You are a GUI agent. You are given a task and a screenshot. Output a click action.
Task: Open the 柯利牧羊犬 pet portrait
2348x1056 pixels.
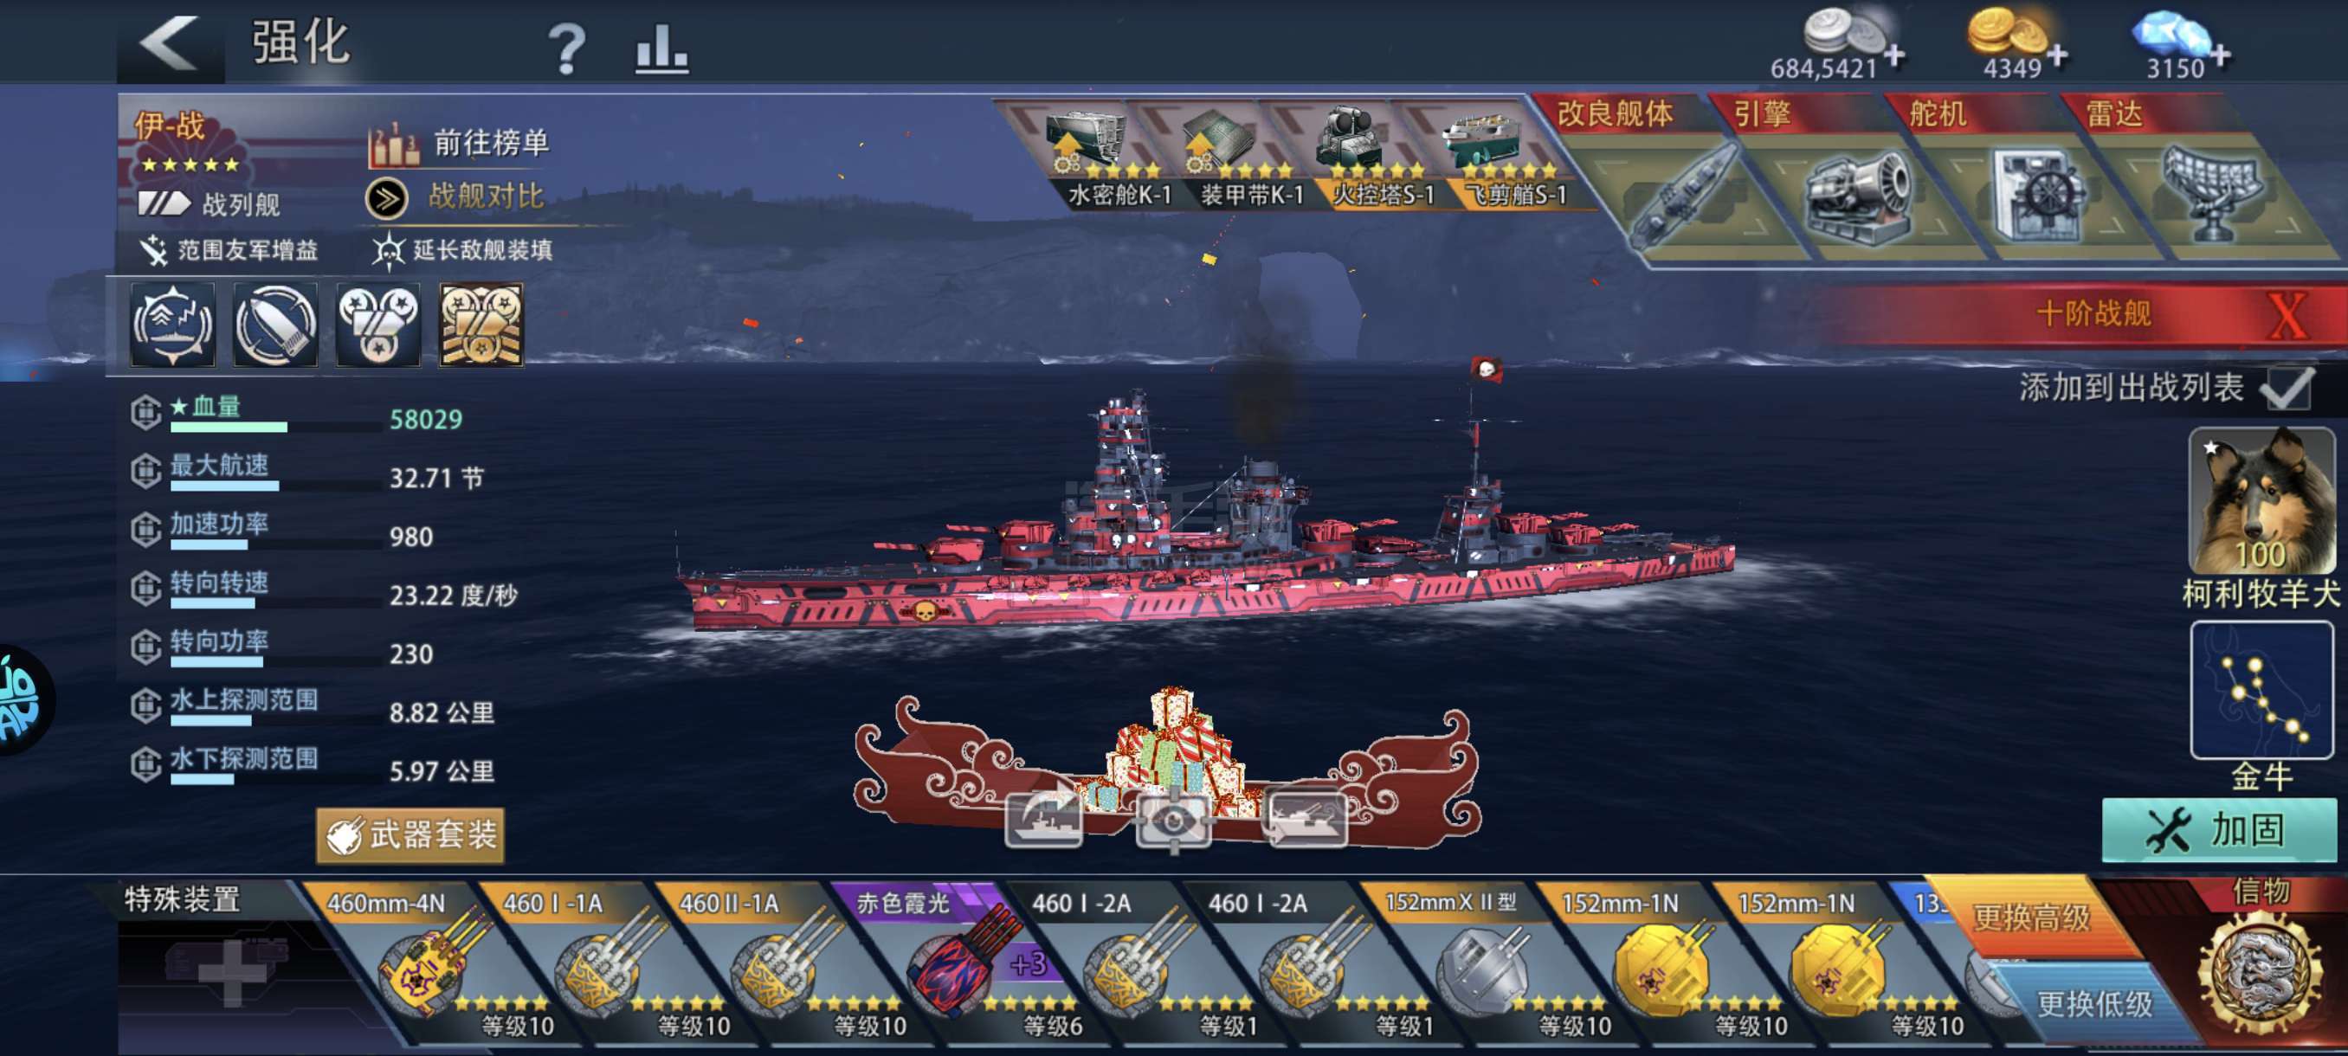coord(2261,501)
